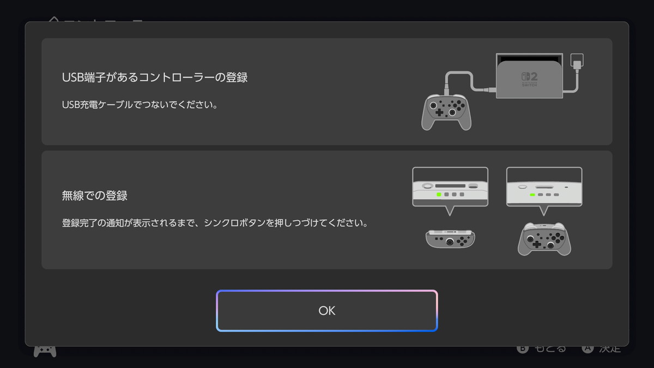This screenshot has height=368, width=654.
Task: Select the Joy-Con sync button close-up panel
Action: click(x=450, y=187)
